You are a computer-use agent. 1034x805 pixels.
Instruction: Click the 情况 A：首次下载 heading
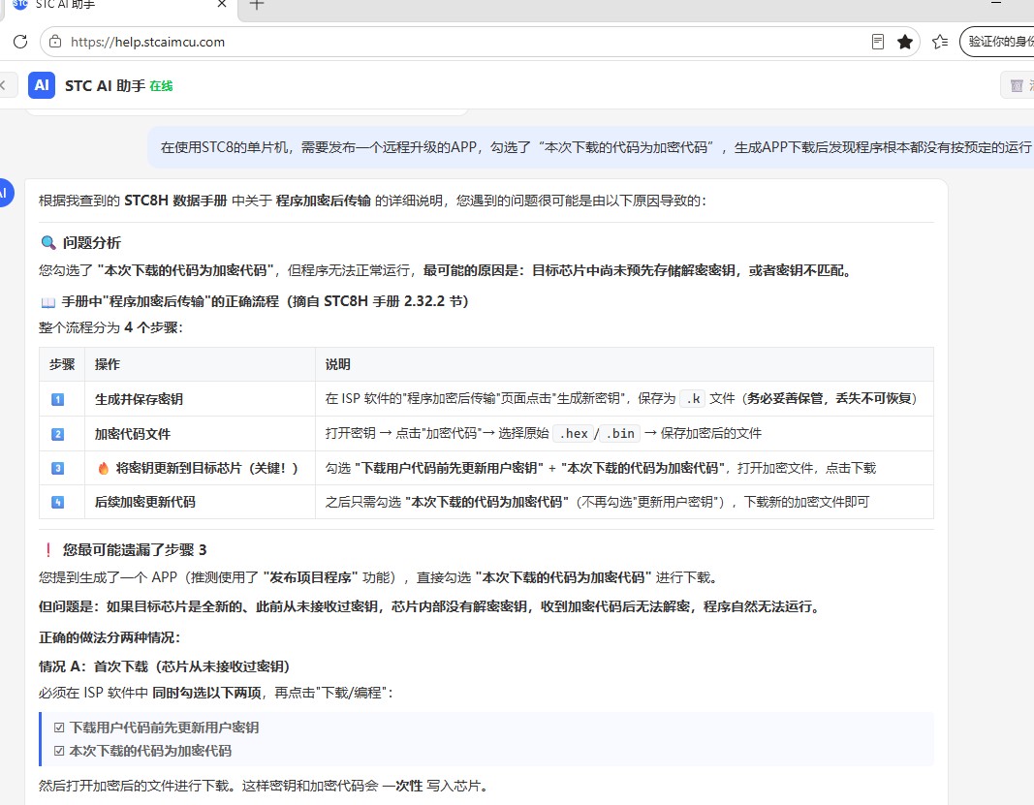tap(164, 666)
